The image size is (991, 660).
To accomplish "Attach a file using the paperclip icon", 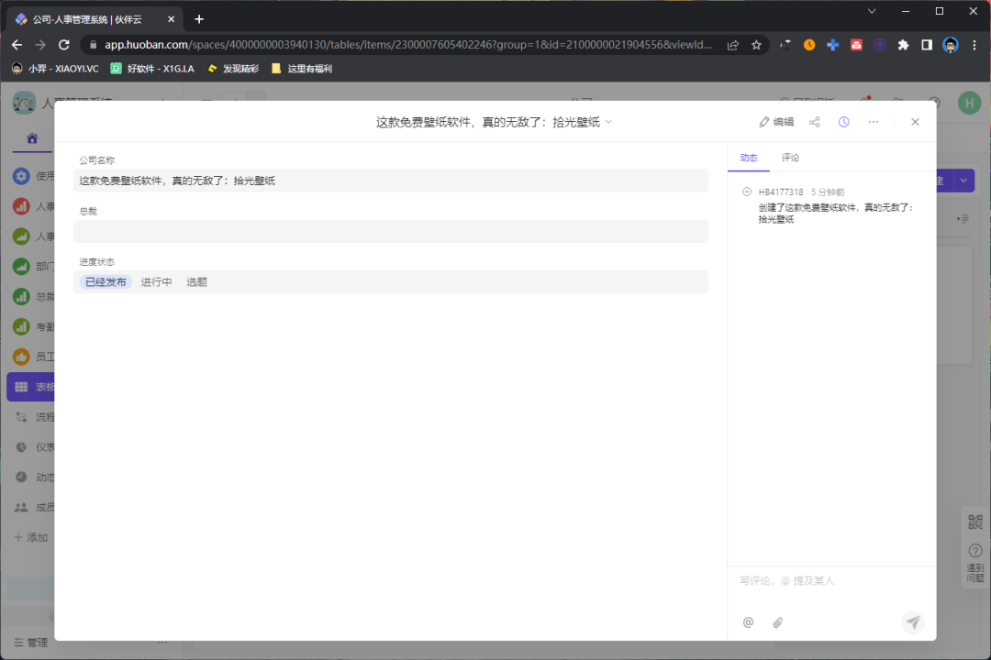I will tap(777, 622).
